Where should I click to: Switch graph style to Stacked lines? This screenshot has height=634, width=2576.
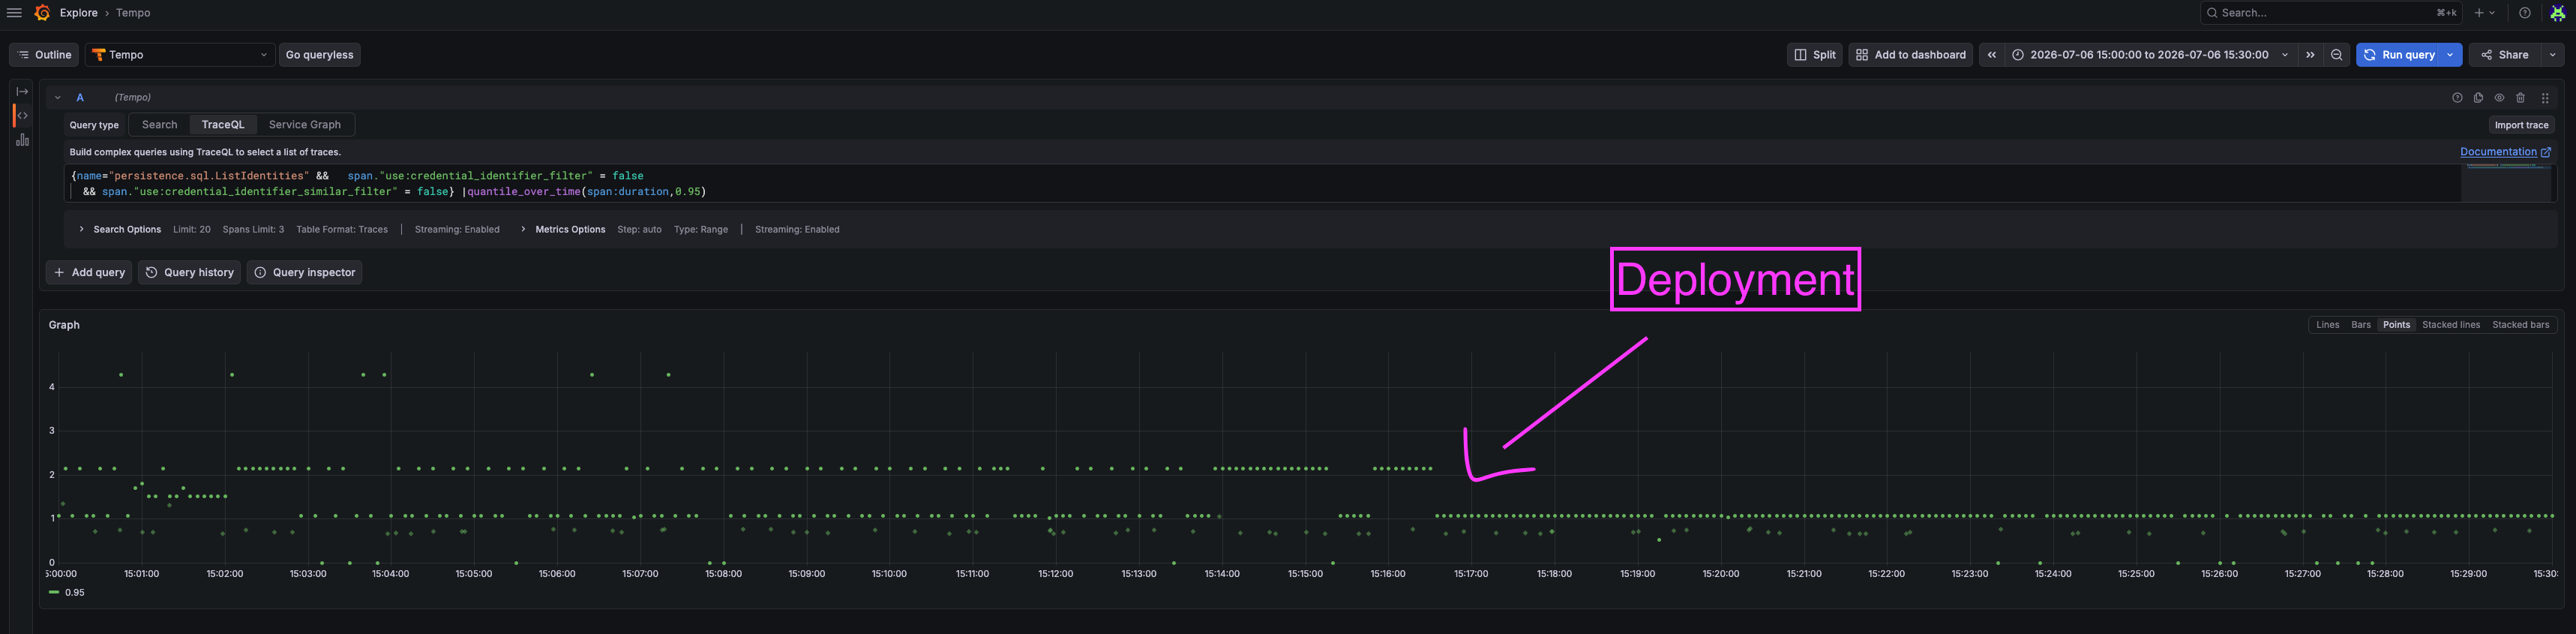2451,325
